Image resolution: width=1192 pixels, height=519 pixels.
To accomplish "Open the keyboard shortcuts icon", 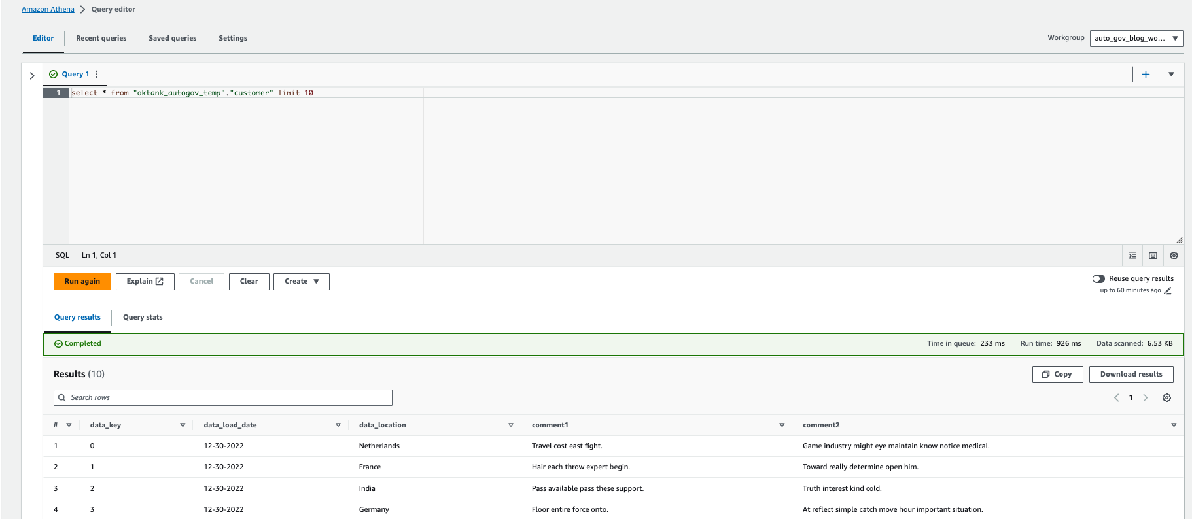I will click(1153, 256).
